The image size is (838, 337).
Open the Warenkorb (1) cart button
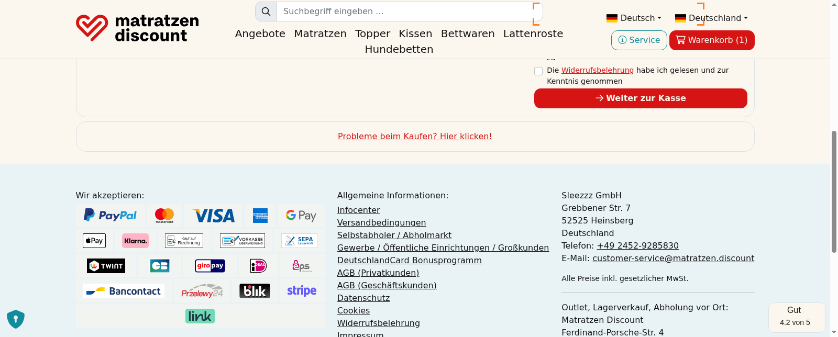712,40
